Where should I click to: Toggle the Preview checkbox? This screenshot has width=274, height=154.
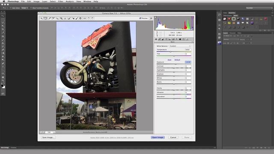[x=140, y=18]
